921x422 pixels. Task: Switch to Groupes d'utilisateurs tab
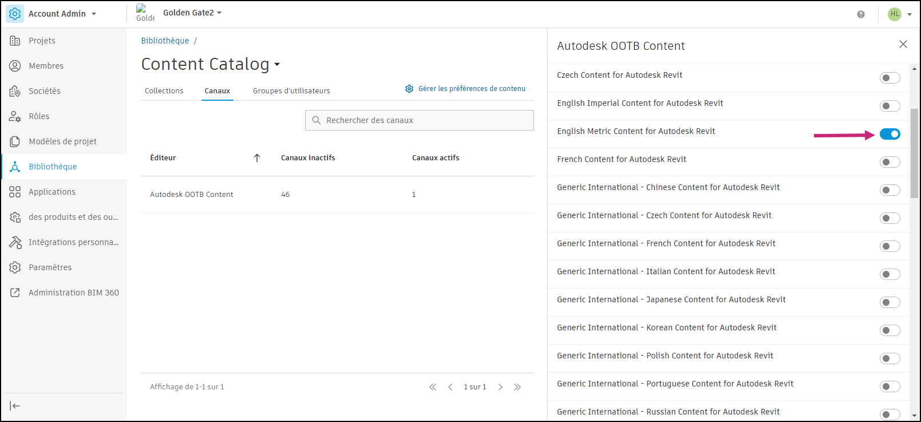click(x=291, y=91)
